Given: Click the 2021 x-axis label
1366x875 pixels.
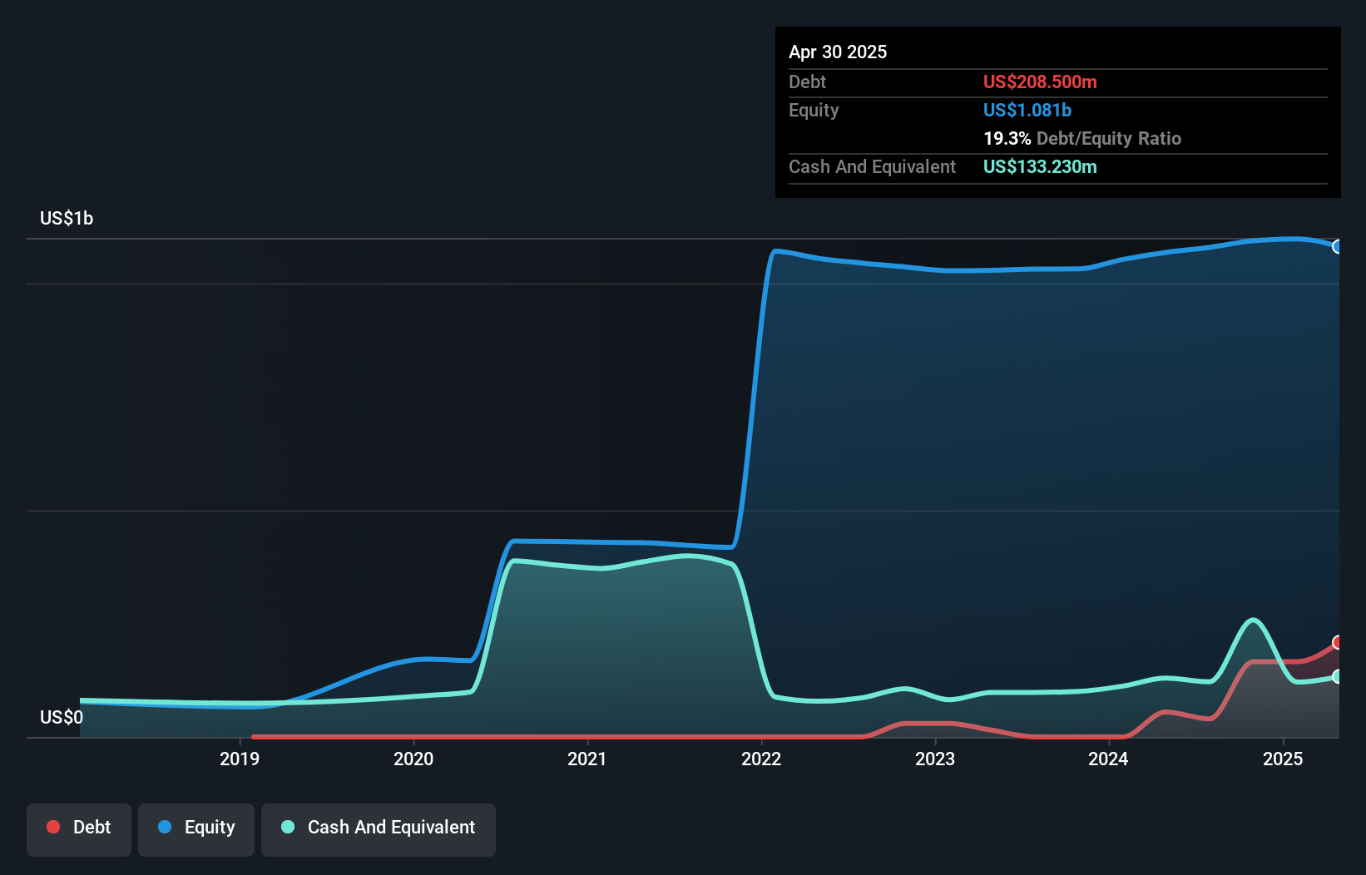Looking at the screenshot, I should click(x=587, y=759).
